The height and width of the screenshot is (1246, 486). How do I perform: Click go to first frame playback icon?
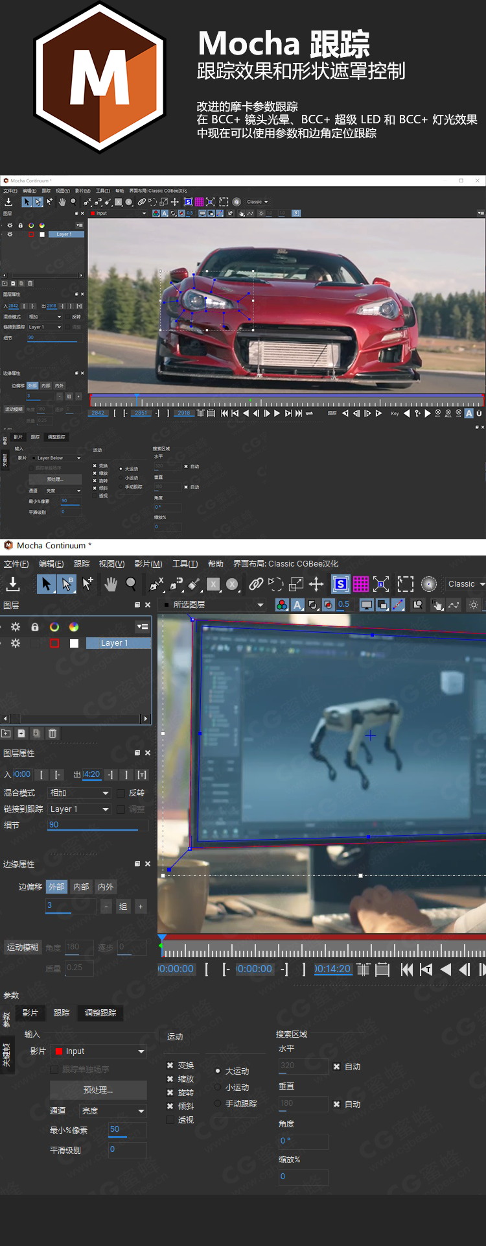point(407,970)
